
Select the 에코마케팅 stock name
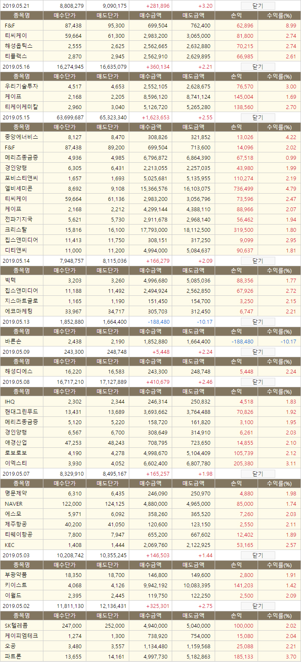pos(18,311)
